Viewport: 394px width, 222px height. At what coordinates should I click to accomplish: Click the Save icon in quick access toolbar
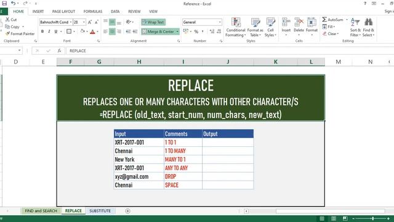pos(4,3)
